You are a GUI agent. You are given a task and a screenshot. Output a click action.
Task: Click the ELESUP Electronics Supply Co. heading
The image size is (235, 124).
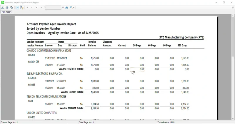[45, 74]
